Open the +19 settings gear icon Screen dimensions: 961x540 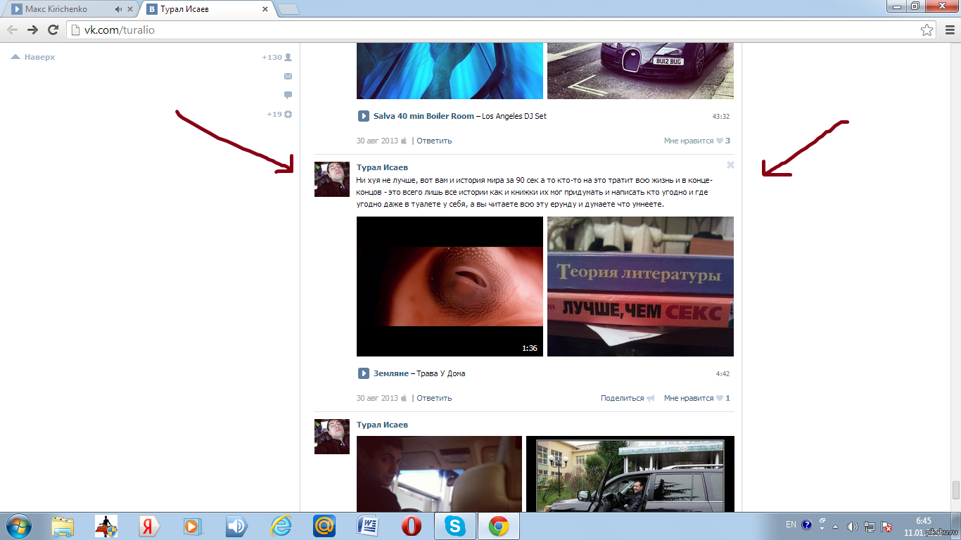click(x=279, y=114)
